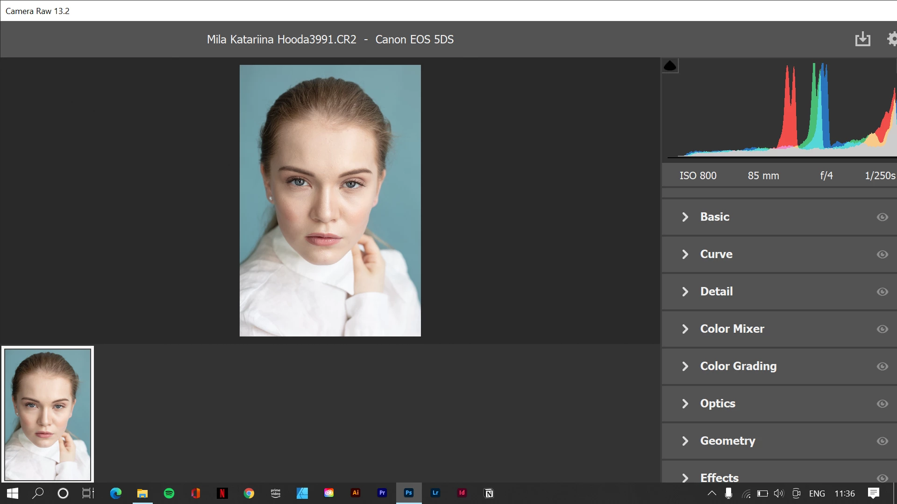Open the Windows Start menu
The width and height of the screenshot is (897, 504).
coord(13,493)
